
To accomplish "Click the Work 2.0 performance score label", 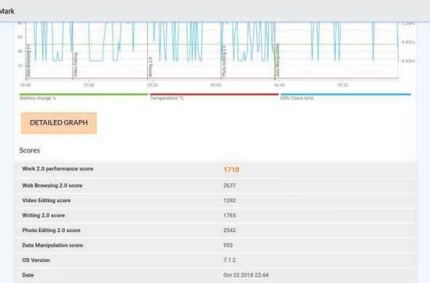I will [x=58, y=169].
